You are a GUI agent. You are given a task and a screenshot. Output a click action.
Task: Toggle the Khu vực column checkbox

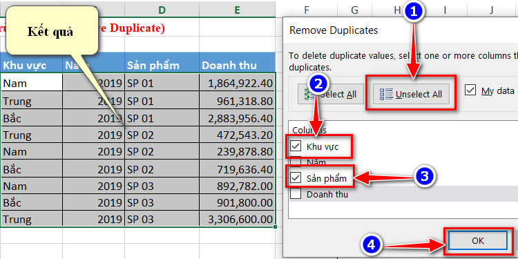click(296, 146)
